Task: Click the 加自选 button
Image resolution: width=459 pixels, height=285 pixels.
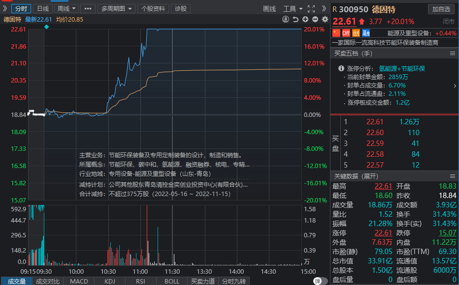Action: pyautogui.click(x=441, y=9)
